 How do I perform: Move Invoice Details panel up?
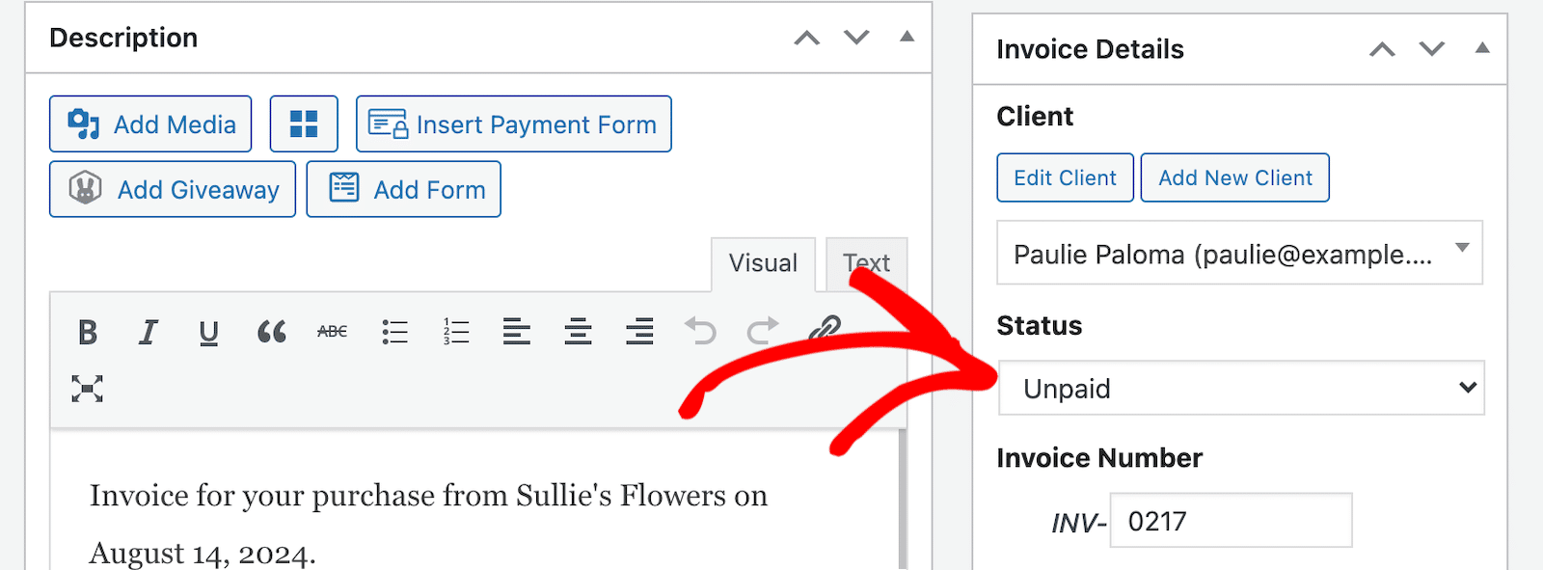point(1382,49)
